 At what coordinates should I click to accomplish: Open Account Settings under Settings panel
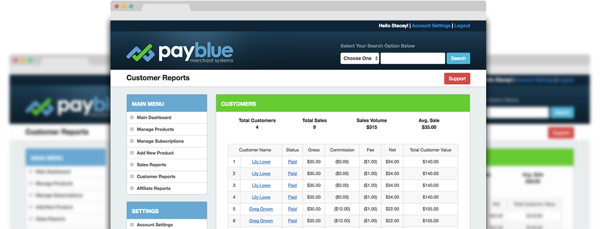click(x=155, y=225)
